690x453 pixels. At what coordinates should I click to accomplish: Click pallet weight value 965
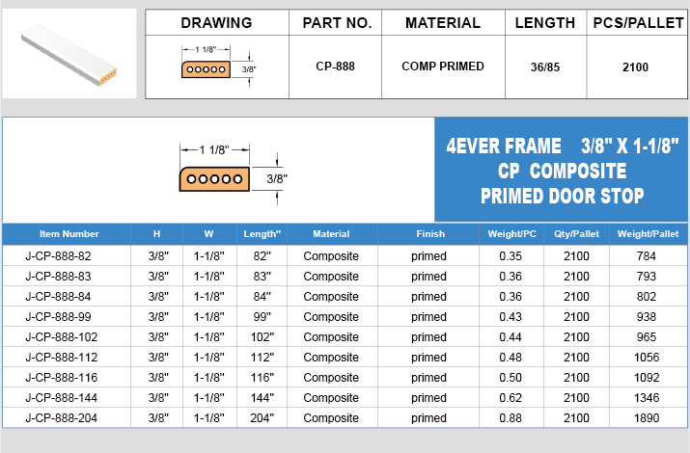tap(647, 337)
